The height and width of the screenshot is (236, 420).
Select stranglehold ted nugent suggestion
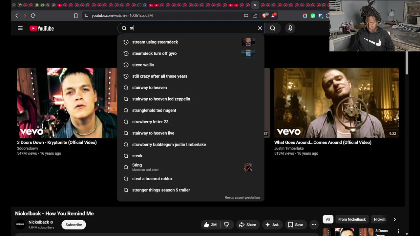[x=191, y=110]
